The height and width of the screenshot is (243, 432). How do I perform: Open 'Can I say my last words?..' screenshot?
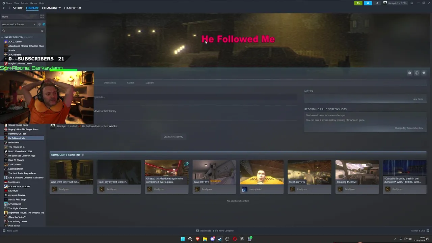(x=119, y=172)
